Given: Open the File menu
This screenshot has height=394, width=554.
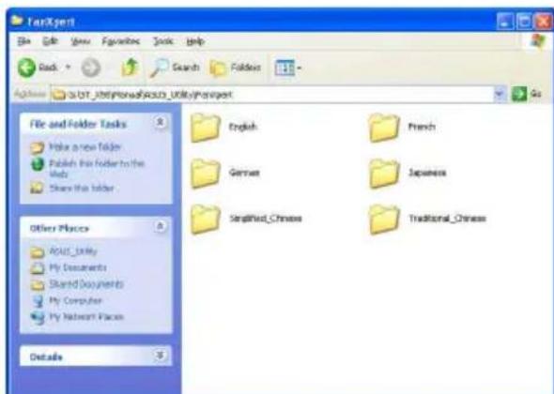Looking at the screenshot, I should [x=23, y=41].
